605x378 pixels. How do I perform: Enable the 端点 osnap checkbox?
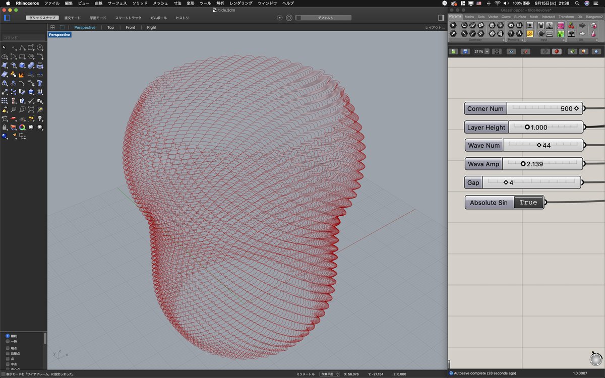(x=8, y=348)
